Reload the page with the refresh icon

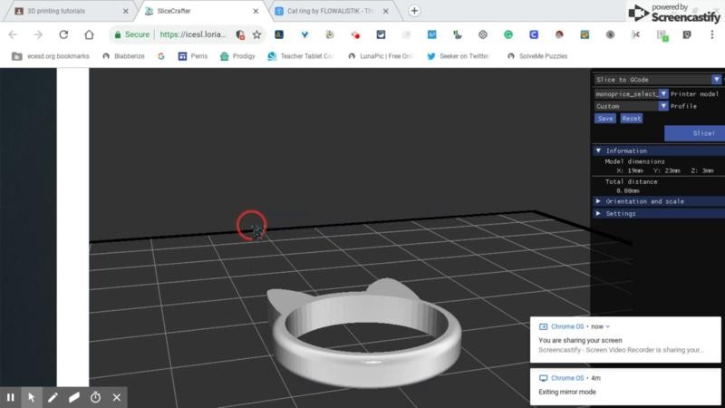[x=63, y=34]
